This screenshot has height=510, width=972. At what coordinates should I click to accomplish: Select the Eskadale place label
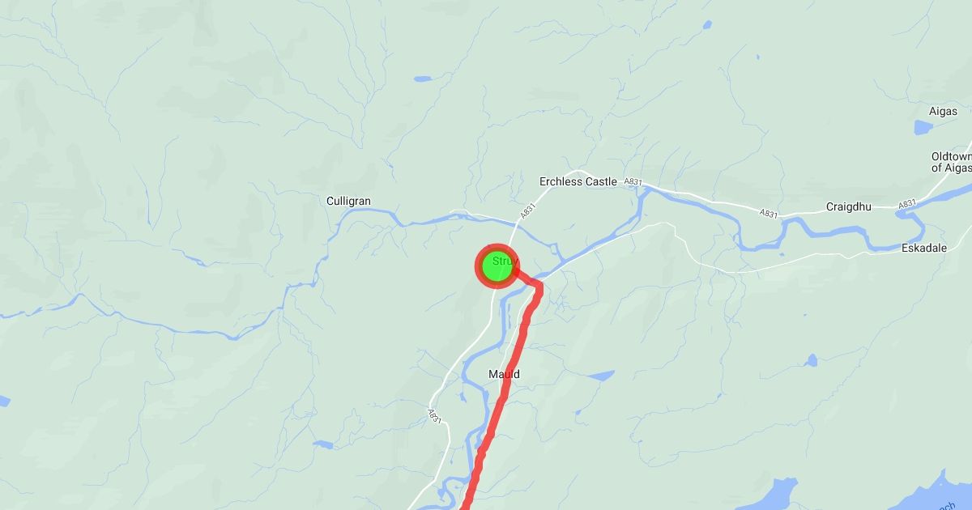[x=924, y=249]
